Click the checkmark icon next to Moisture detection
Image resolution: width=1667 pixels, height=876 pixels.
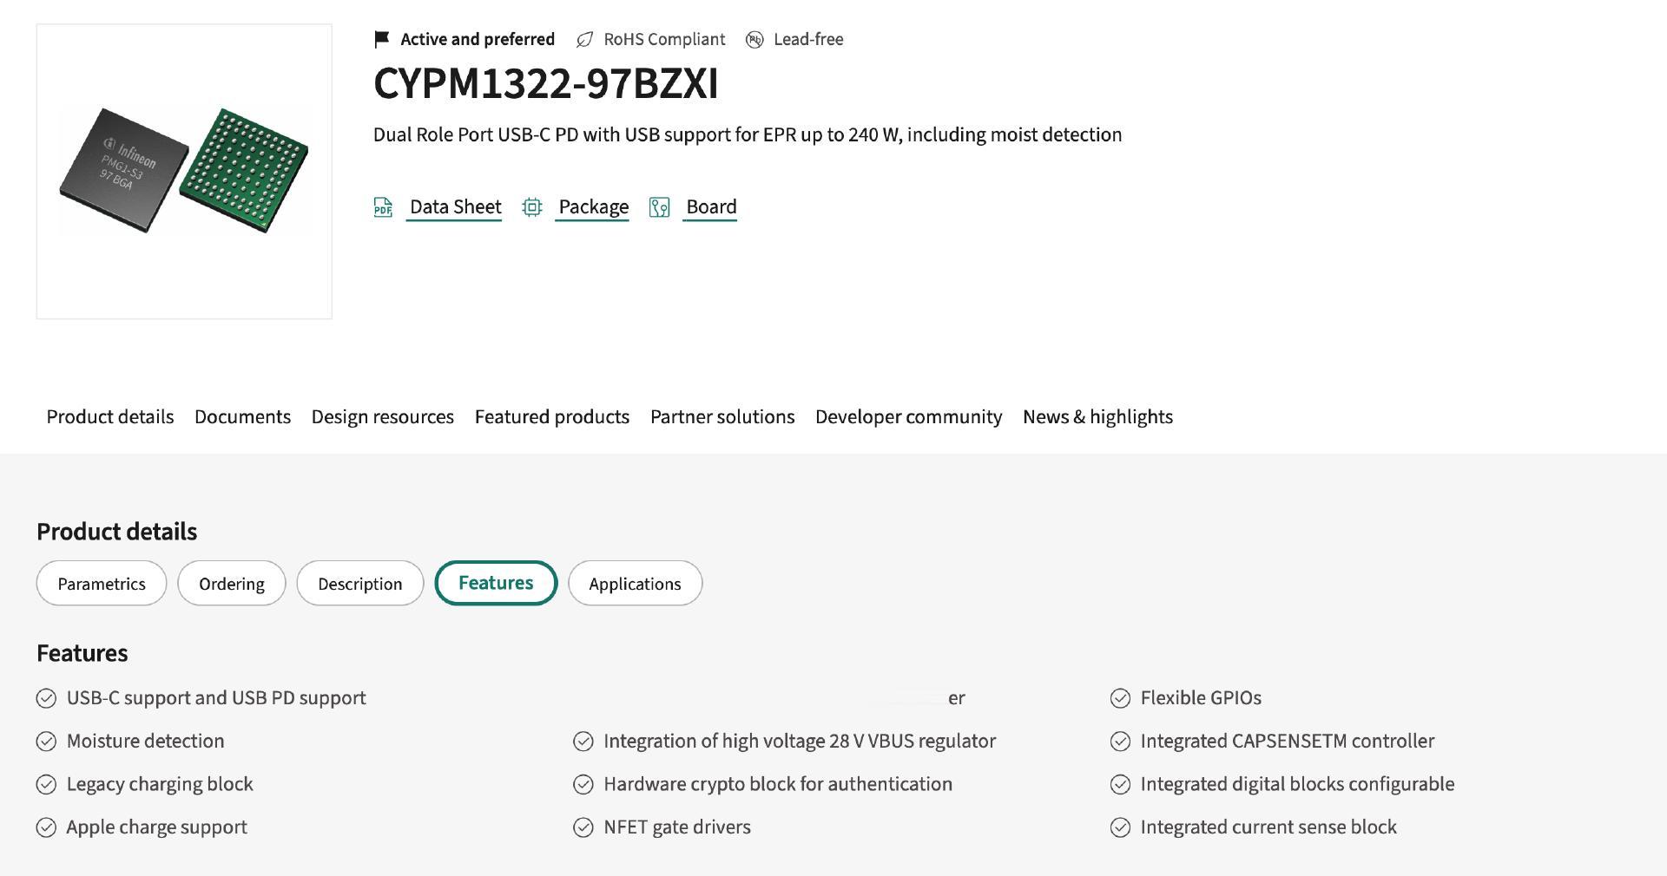tap(46, 742)
